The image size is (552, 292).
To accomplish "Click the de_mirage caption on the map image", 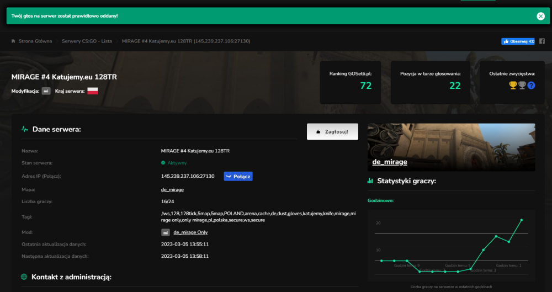I will tap(390, 162).
